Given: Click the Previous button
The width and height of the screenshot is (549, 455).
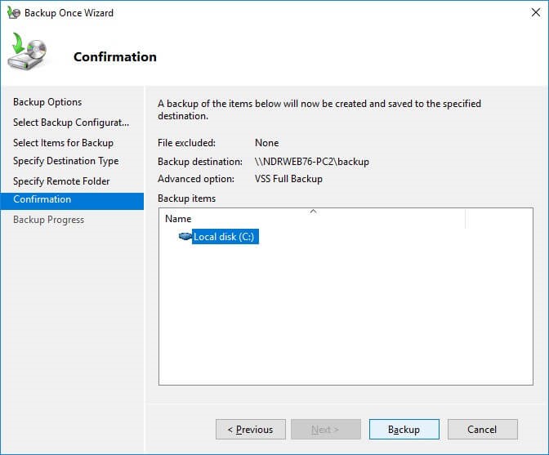Looking at the screenshot, I should tap(251, 429).
